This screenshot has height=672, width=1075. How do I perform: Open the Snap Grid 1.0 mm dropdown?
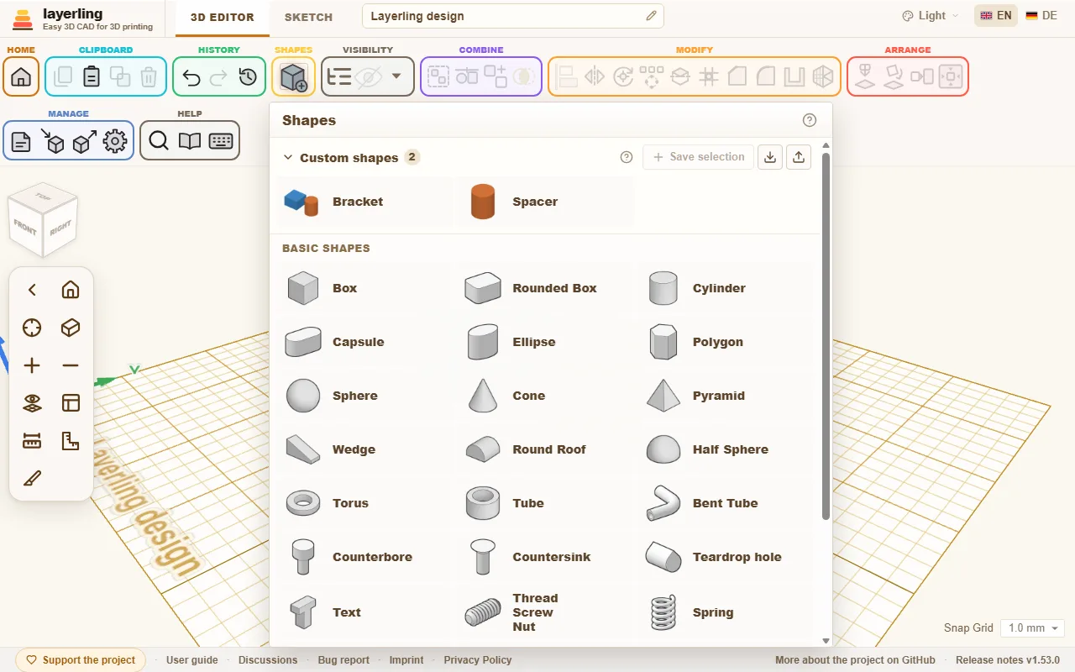point(1033,628)
